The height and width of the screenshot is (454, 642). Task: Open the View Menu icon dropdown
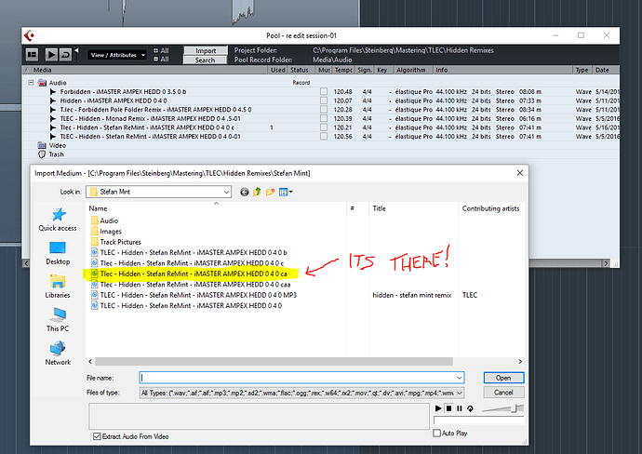click(x=286, y=192)
